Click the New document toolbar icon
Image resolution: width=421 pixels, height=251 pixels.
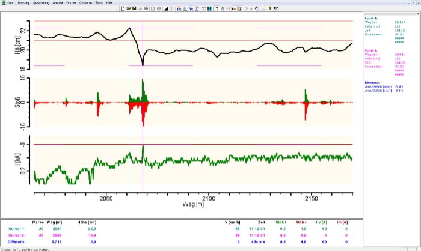123,9
